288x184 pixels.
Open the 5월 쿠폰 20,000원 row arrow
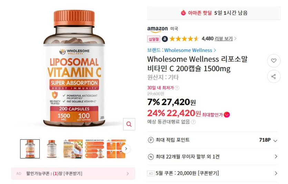point(276,173)
